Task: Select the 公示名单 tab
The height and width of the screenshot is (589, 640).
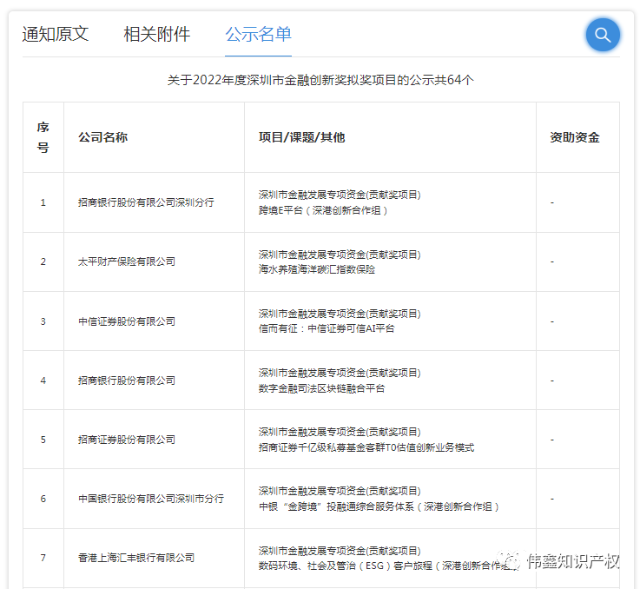Action: (258, 34)
